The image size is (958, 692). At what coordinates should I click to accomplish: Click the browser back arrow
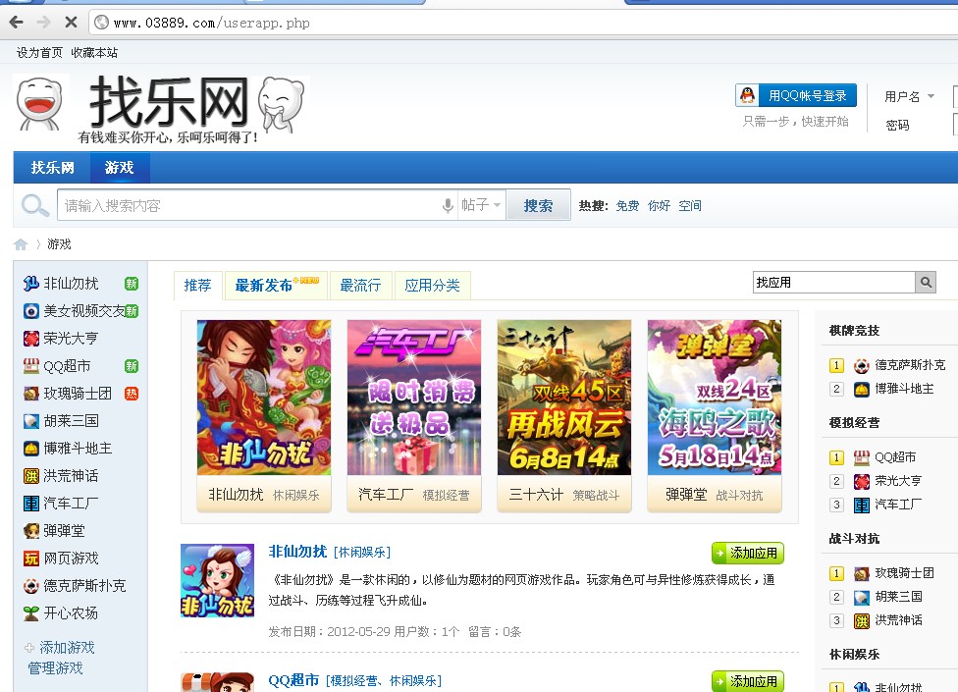(17, 23)
